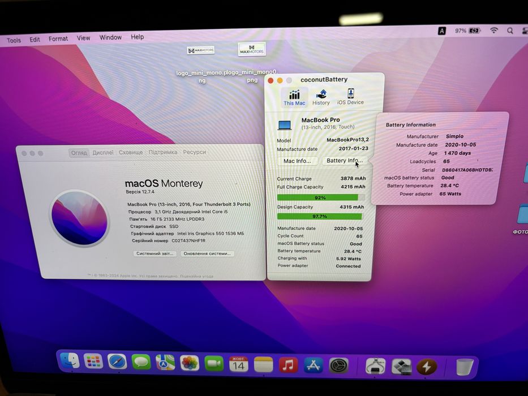Open the Wi-Fi menu bar icon
Viewport: 528px width, 396px height.
[494, 31]
